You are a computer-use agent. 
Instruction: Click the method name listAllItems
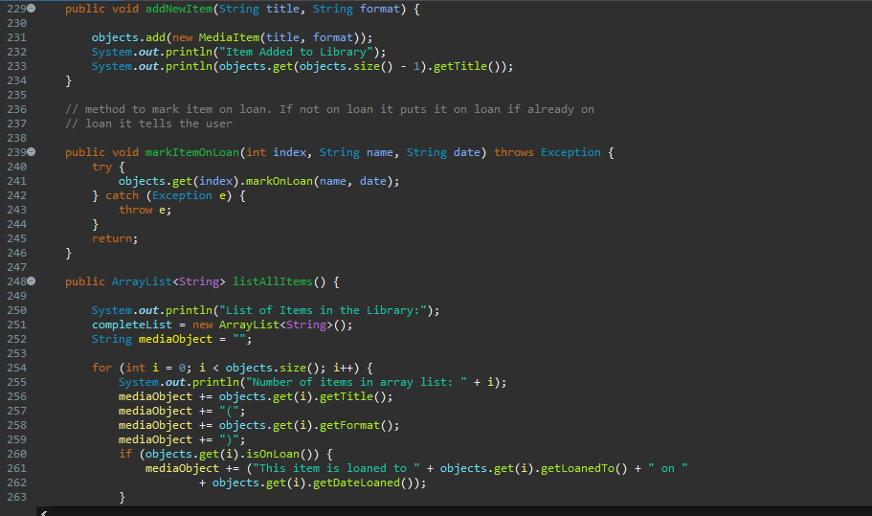pyautogui.click(x=273, y=281)
